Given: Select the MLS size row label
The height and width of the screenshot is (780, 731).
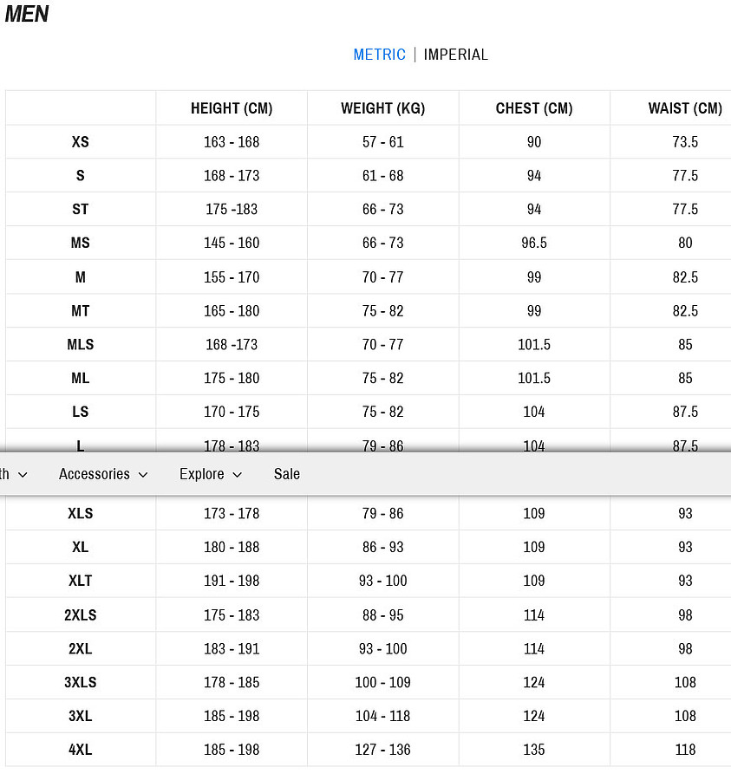Looking at the screenshot, I should coord(81,345).
